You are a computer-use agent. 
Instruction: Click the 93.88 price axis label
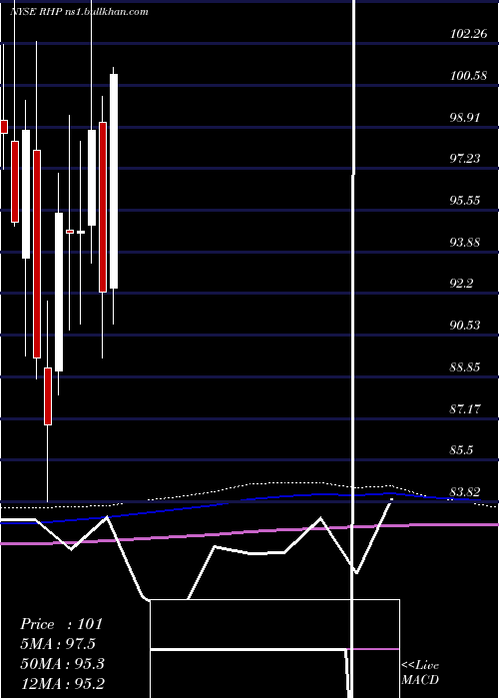click(465, 242)
